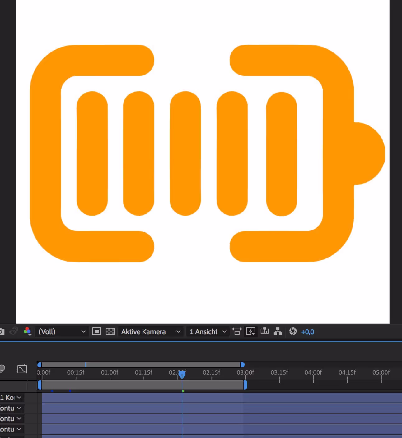Viewport: 402px width, 438px height.
Task: Jump to 03:15f on the ruler
Action: 279,372
